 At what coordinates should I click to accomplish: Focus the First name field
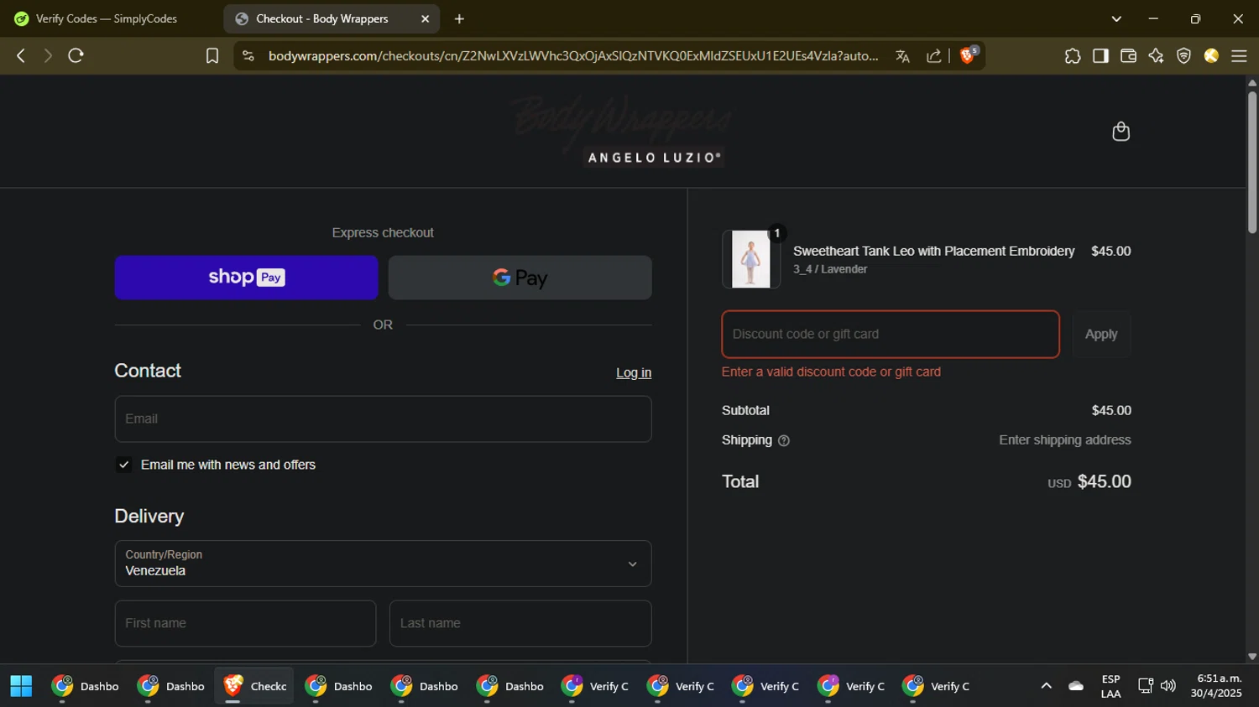click(x=245, y=623)
